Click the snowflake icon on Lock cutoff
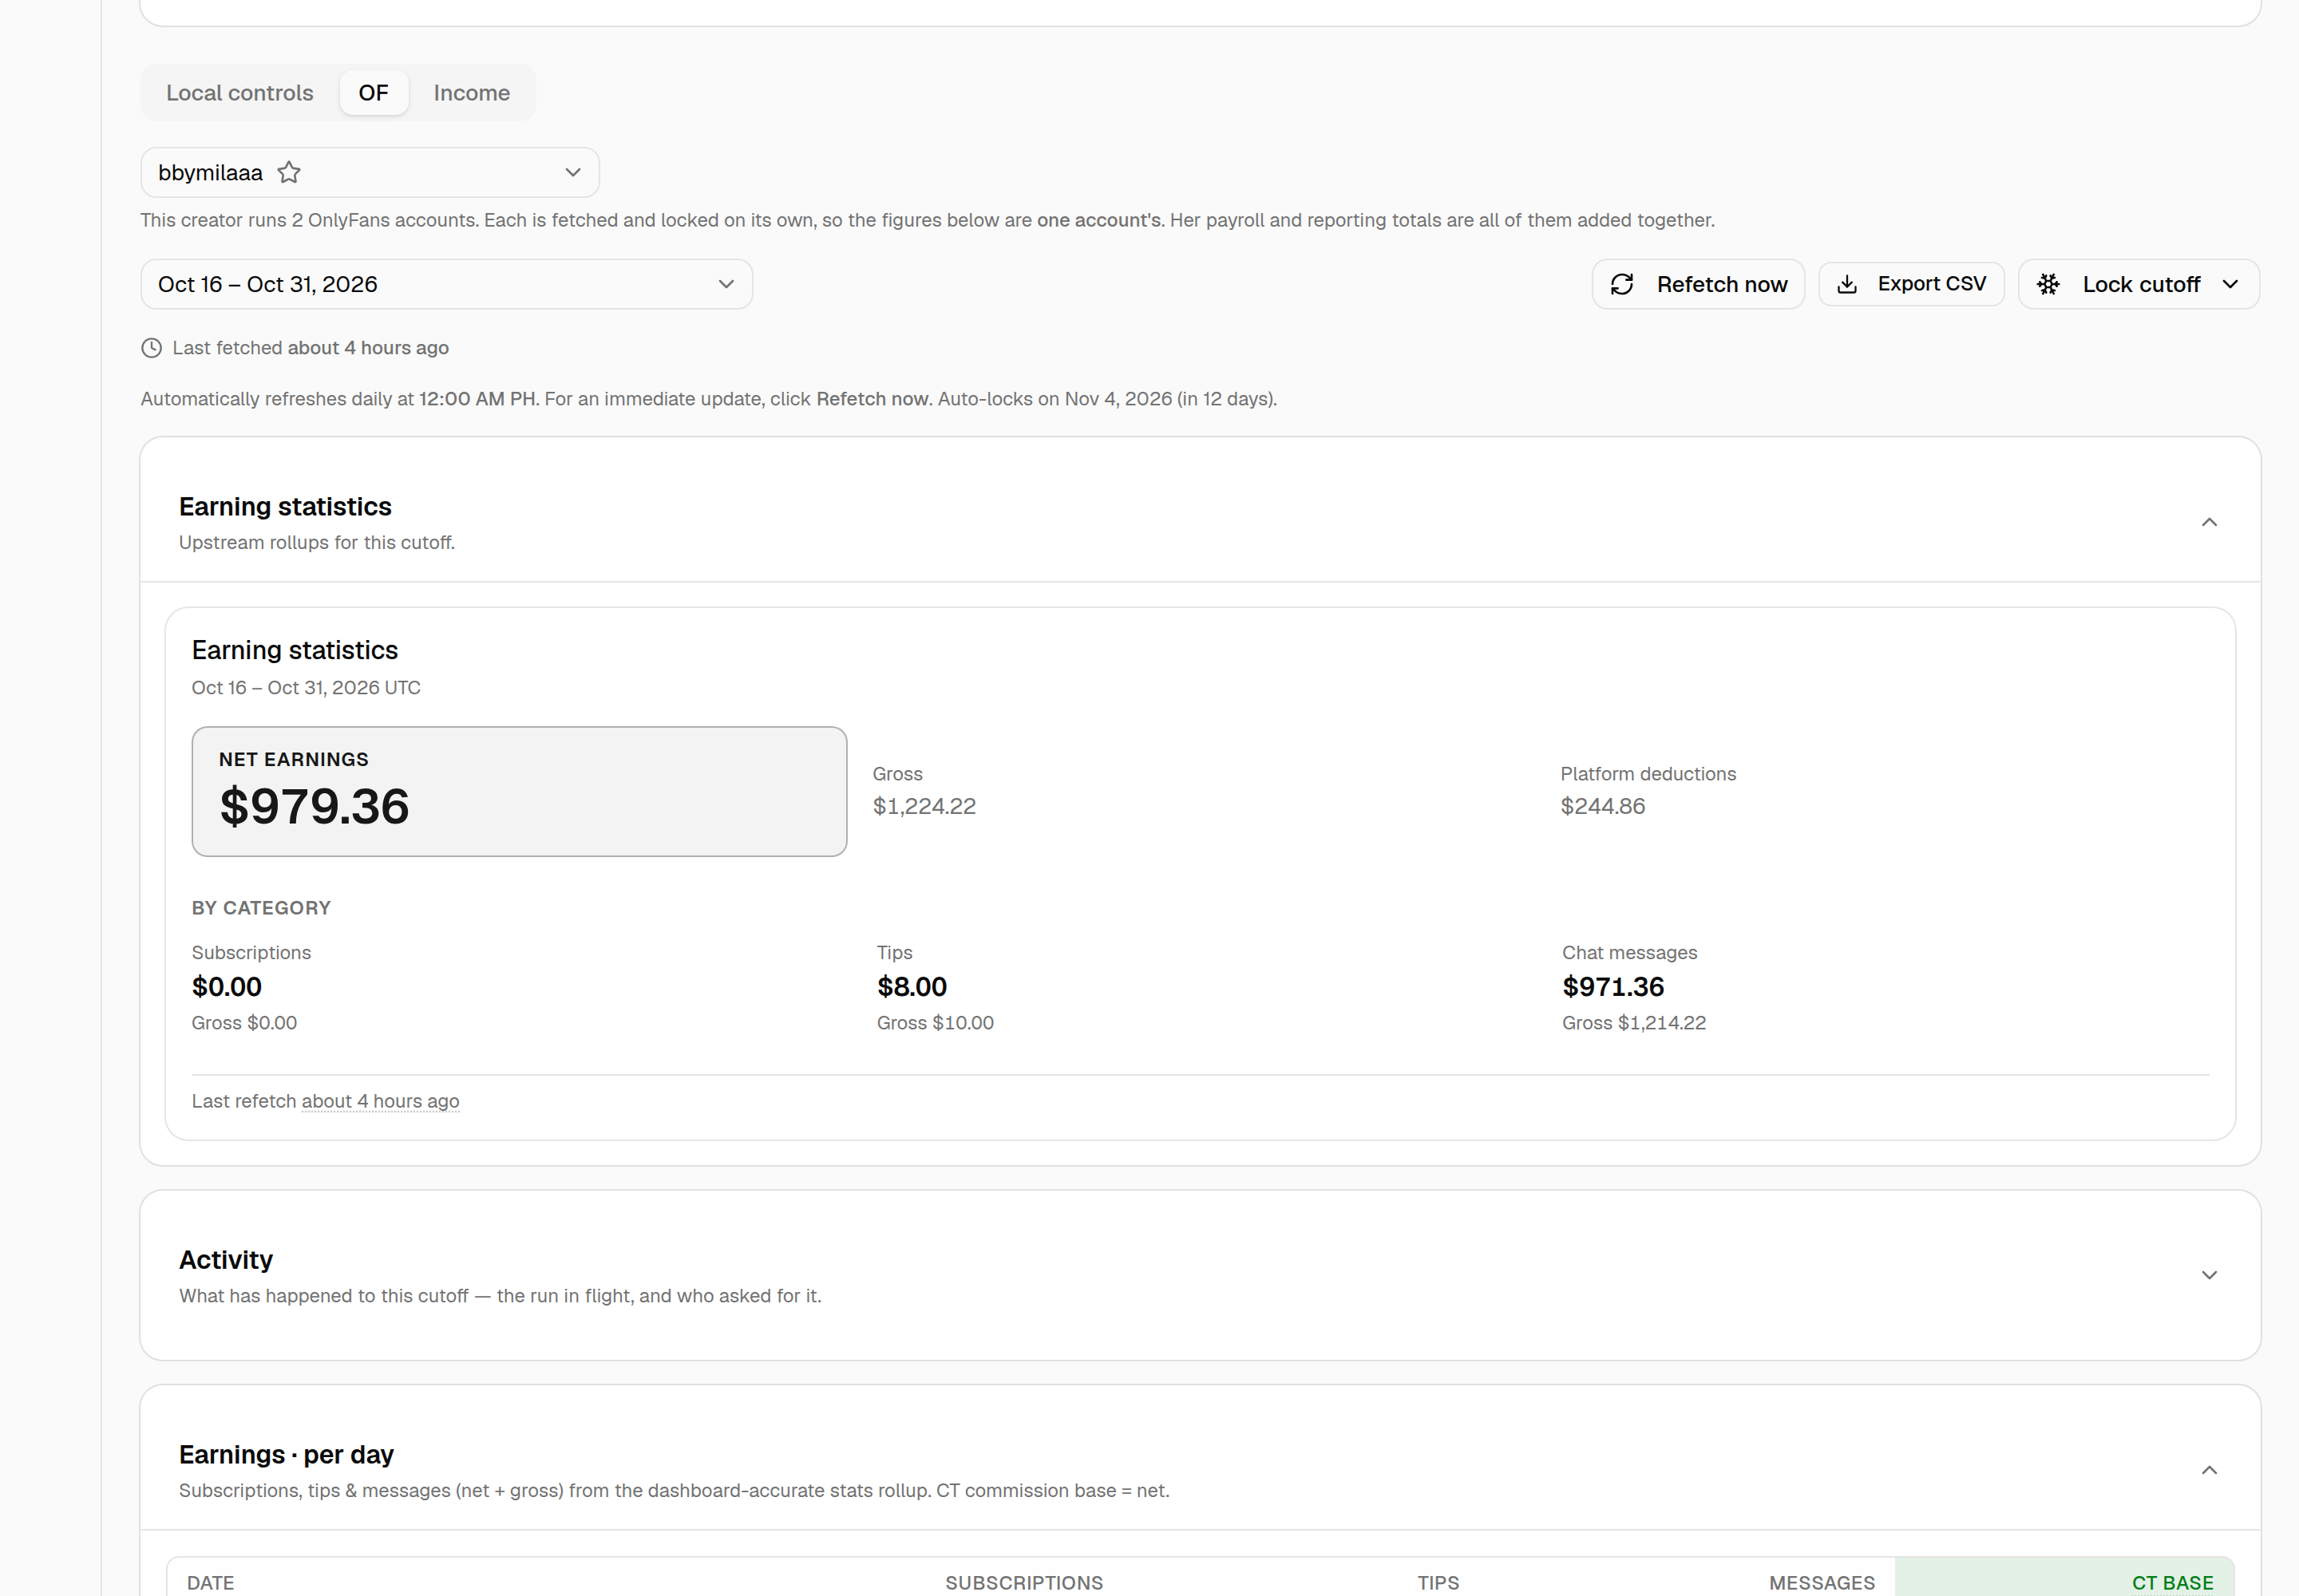This screenshot has width=2299, height=1596. coord(2048,284)
